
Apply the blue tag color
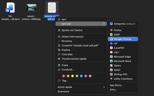tap(81, 76)
